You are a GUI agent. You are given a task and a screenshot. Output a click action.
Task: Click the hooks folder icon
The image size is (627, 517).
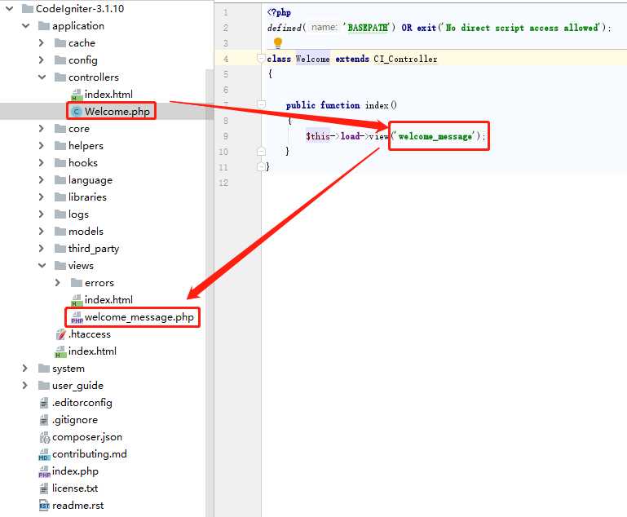click(x=60, y=163)
